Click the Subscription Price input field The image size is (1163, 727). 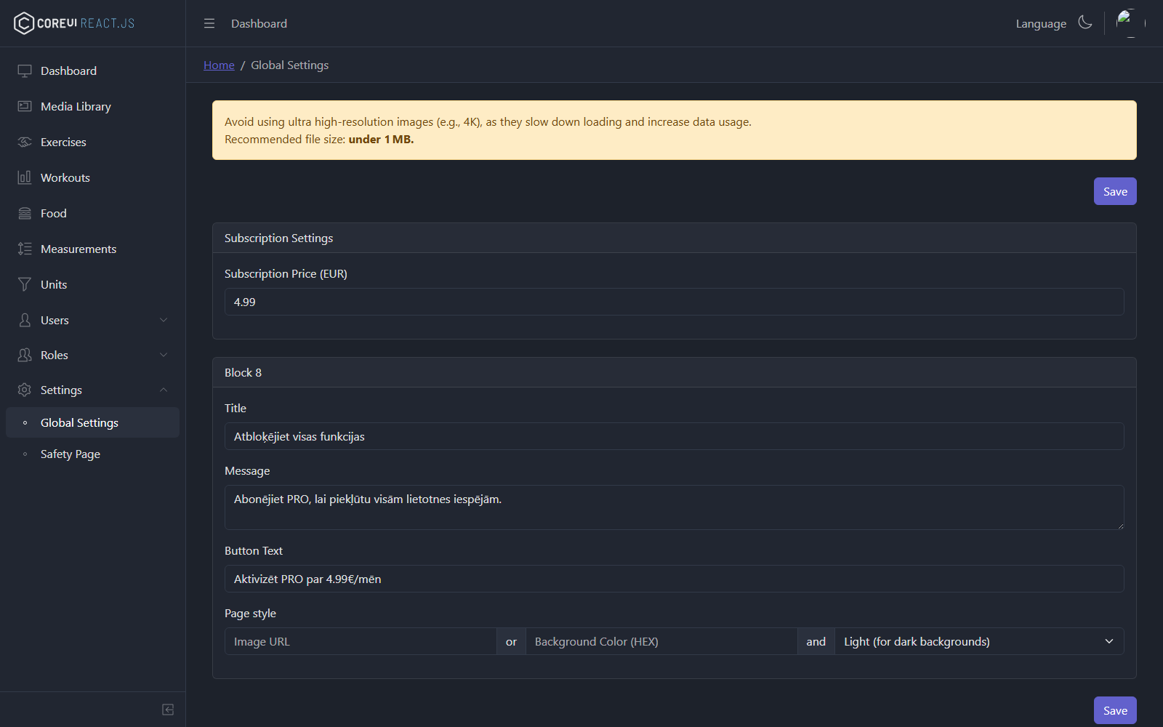pos(675,302)
